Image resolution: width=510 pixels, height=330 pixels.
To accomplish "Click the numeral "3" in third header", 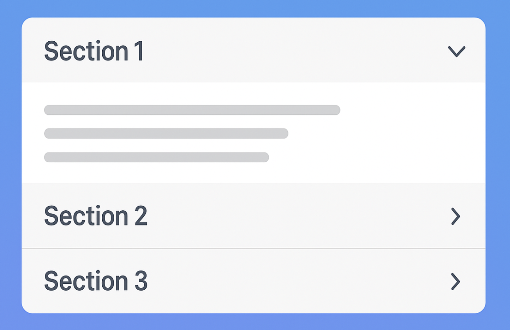I will 141,281.
